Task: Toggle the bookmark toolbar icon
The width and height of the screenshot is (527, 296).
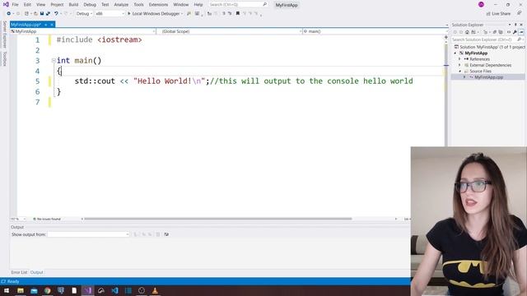Action: [x=238, y=13]
